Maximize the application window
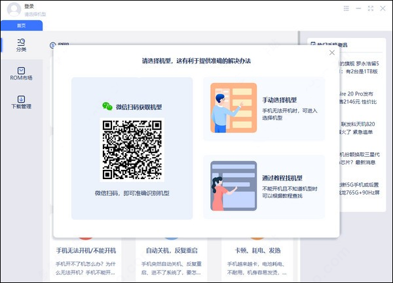Image resolution: width=393 pixels, height=283 pixels. 371,8
